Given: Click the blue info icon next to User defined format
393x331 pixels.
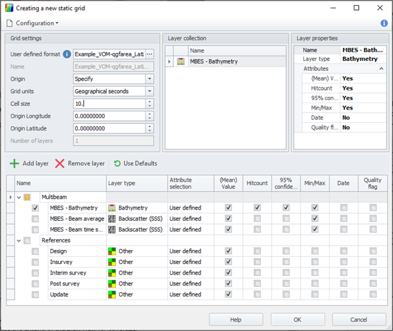Looking at the screenshot, I should [x=67, y=54].
